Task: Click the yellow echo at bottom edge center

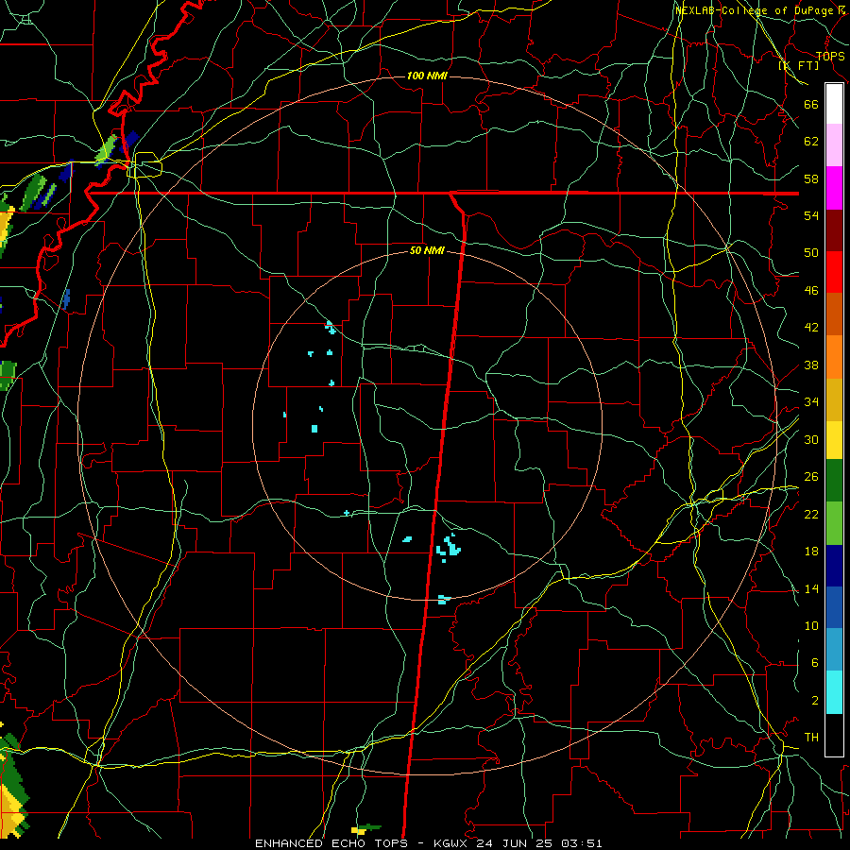Action: (x=359, y=830)
